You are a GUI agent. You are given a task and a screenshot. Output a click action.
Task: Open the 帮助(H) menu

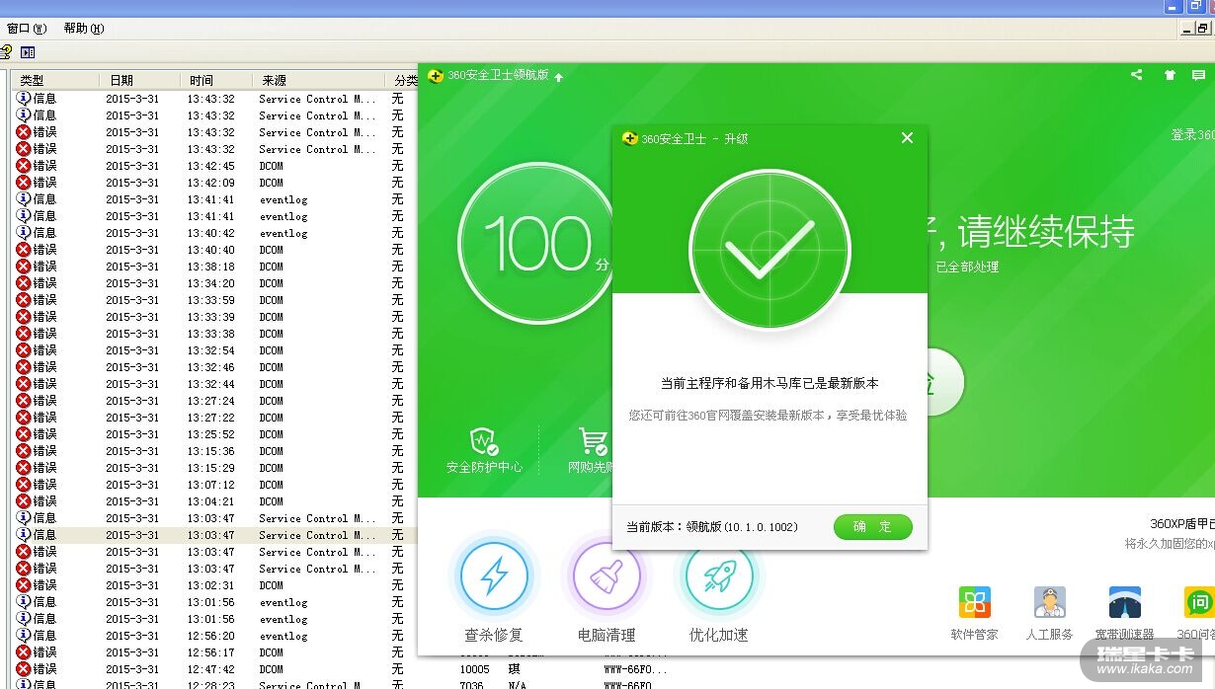[84, 29]
